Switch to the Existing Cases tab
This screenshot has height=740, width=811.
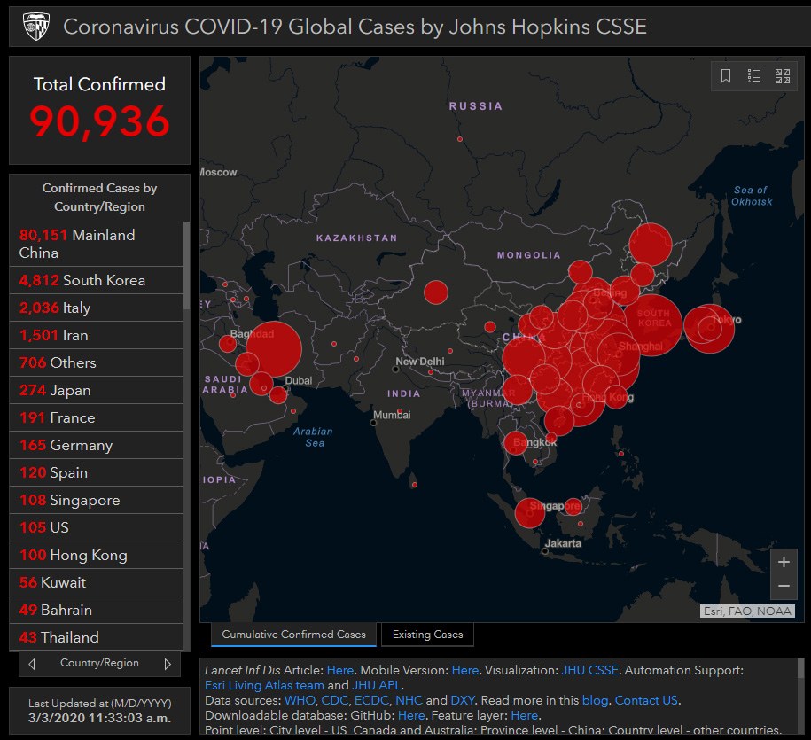[x=428, y=635]
